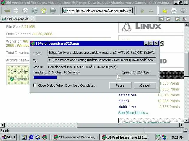Launch Internet Explorer from quick launch
Screen dimensions: 189x141
click(x=31, y=137)
